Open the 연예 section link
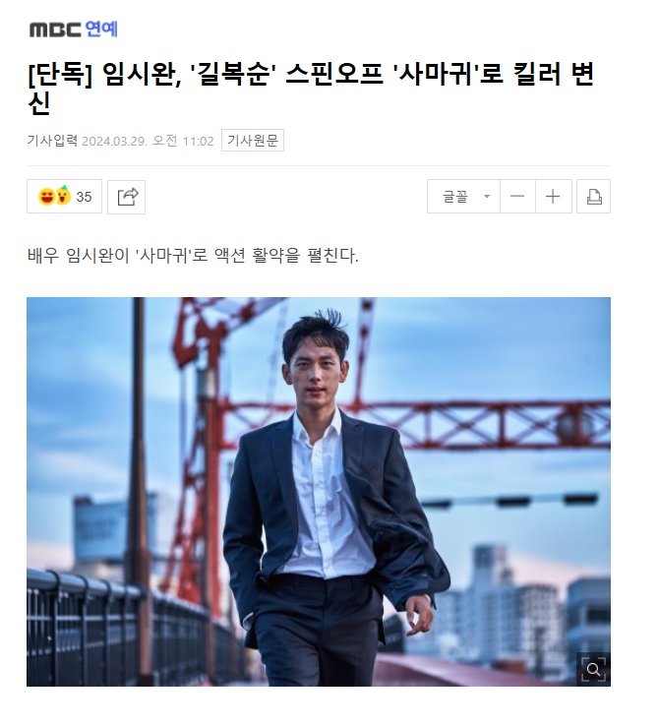 click(101, 30)
